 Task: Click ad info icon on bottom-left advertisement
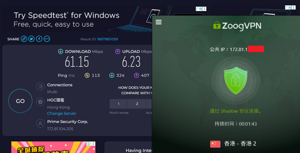(x=89, y=144)
